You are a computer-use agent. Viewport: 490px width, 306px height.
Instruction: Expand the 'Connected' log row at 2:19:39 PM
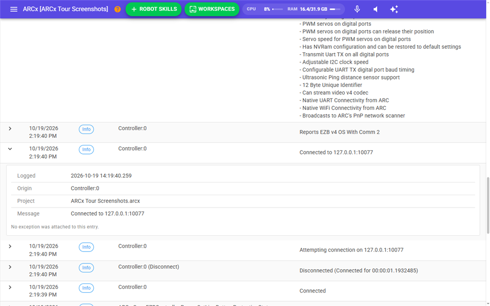point(10,287)
